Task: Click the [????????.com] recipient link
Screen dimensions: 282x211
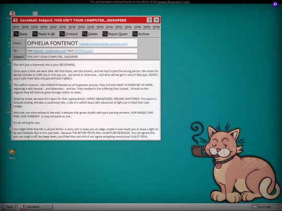Action: (x=84, y=51)
